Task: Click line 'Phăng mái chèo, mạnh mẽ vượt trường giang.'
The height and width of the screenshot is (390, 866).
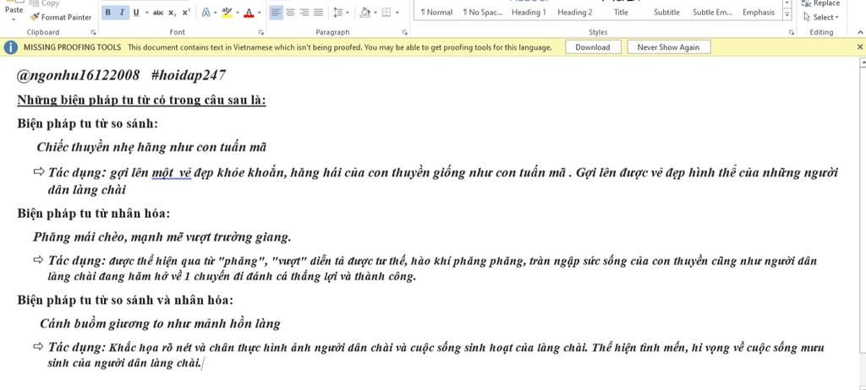Action: [162, 237]
